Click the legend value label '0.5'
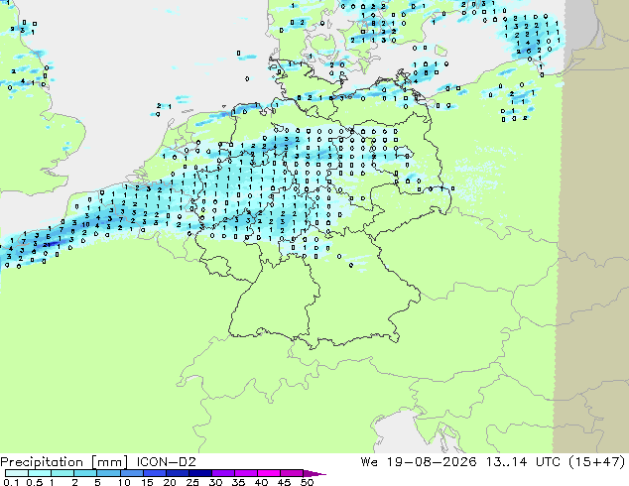Screen dimensions: 629x486 34,482
